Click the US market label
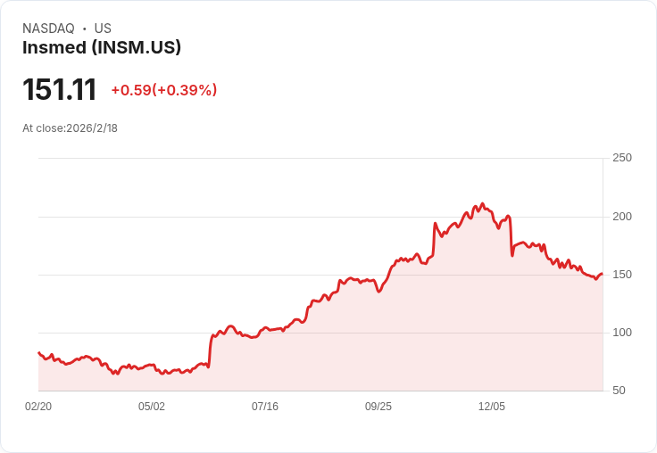657x453 pixels. coord(103,29)
